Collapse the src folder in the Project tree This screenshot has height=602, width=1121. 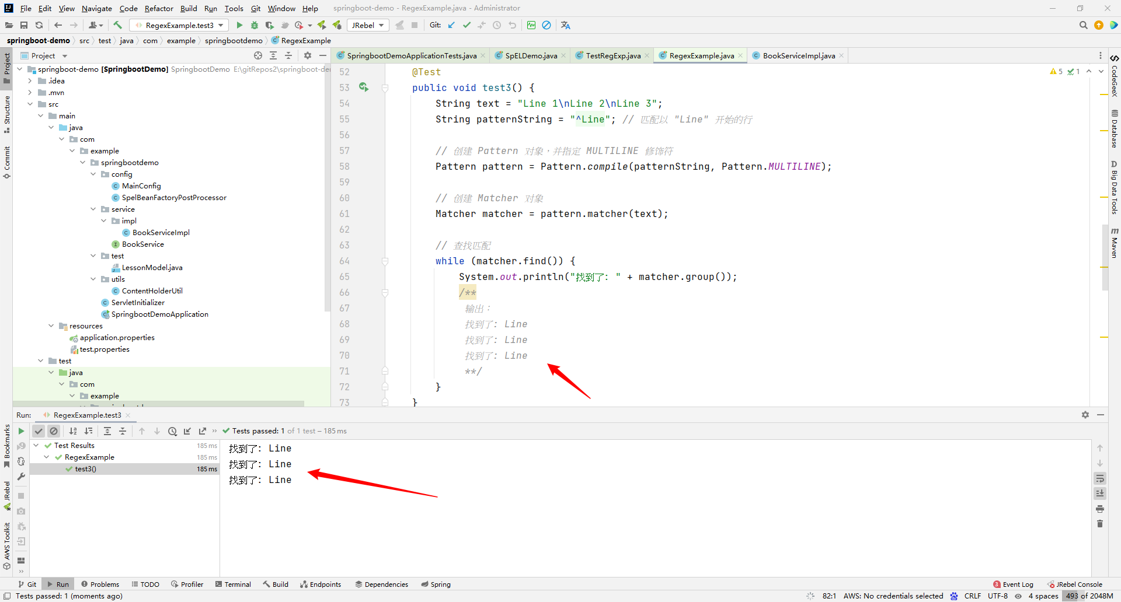(30, 104)
